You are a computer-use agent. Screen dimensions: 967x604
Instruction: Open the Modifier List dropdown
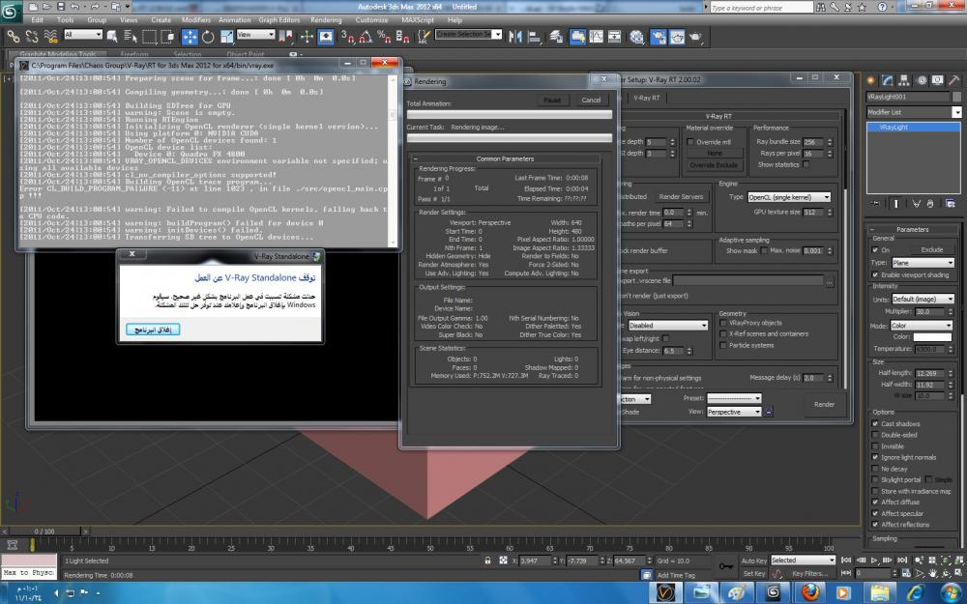point(914,112)
